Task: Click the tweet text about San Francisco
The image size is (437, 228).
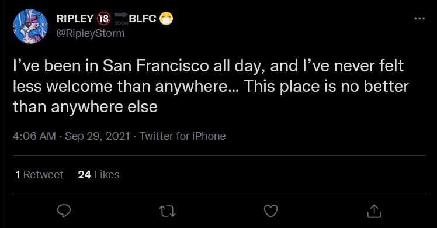Action: tap(211, 86)
